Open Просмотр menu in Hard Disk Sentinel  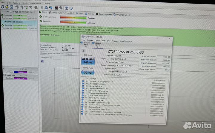tap(17, 3)
